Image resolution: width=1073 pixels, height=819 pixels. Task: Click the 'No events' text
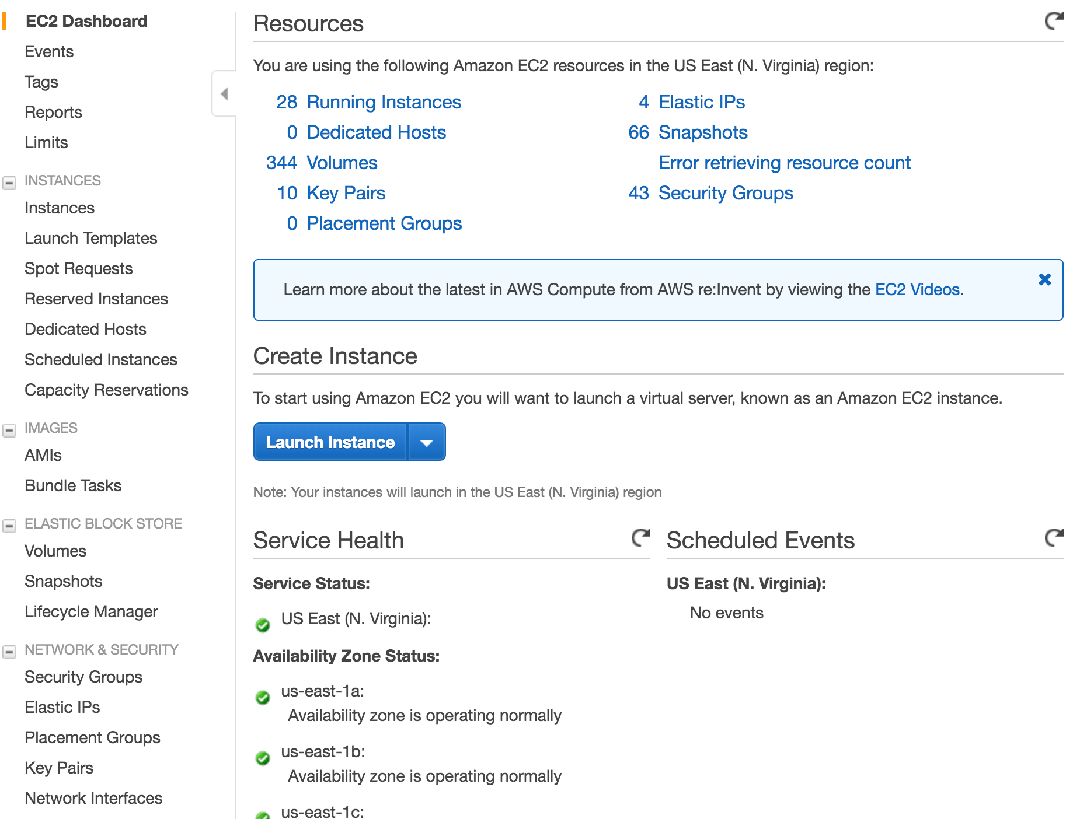(x=727, y=613)
